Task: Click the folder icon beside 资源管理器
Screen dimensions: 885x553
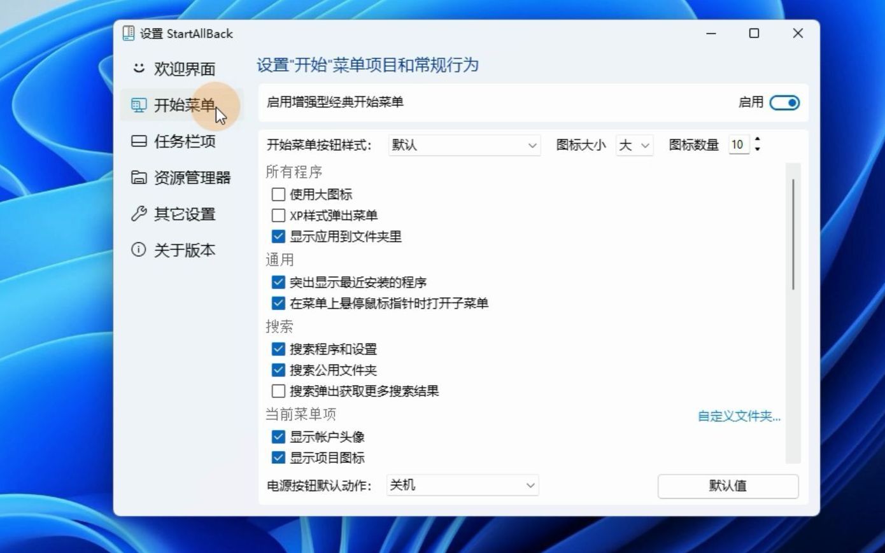Action: pos(139,177)
